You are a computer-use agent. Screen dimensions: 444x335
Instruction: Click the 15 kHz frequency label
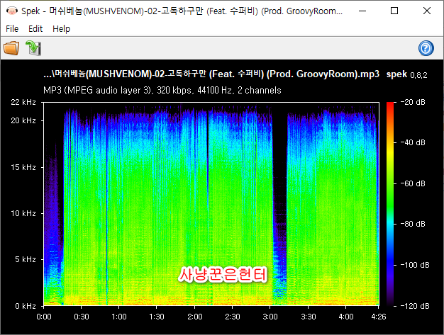tap(23, 167)
